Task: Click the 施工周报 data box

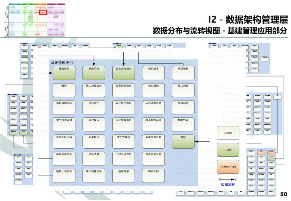Action: (x=183, y=90)
